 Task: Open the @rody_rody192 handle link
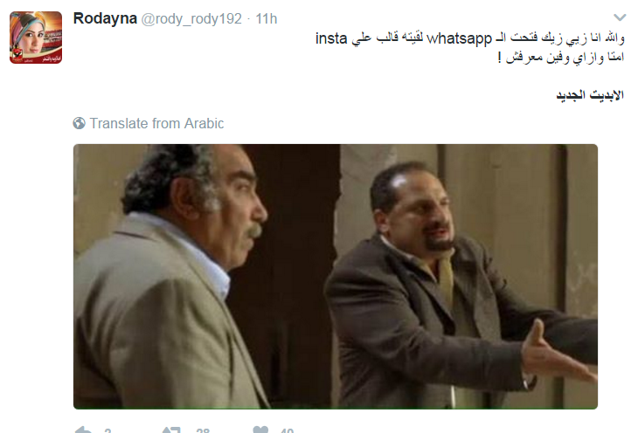pyautogui.click(x=191, y=19)
